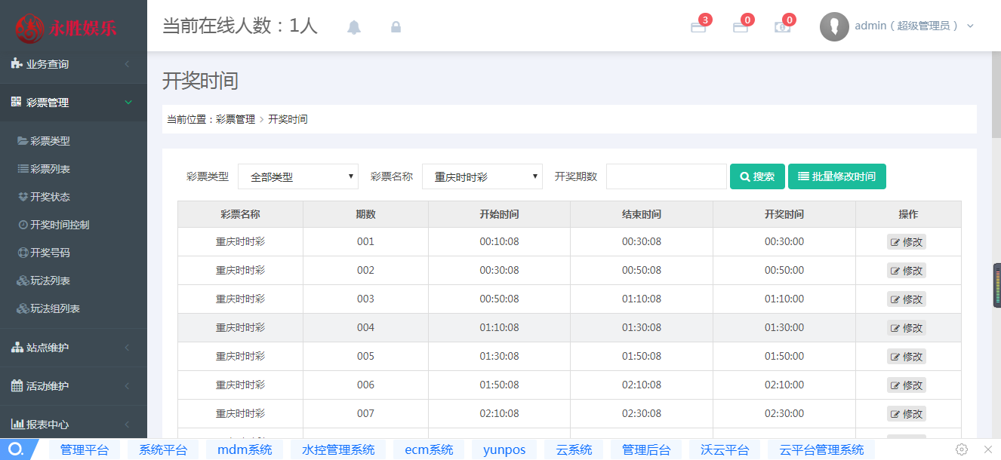Click 修改 for period 004
Viewport: 1001px width, 460px height.
point(906,328)
